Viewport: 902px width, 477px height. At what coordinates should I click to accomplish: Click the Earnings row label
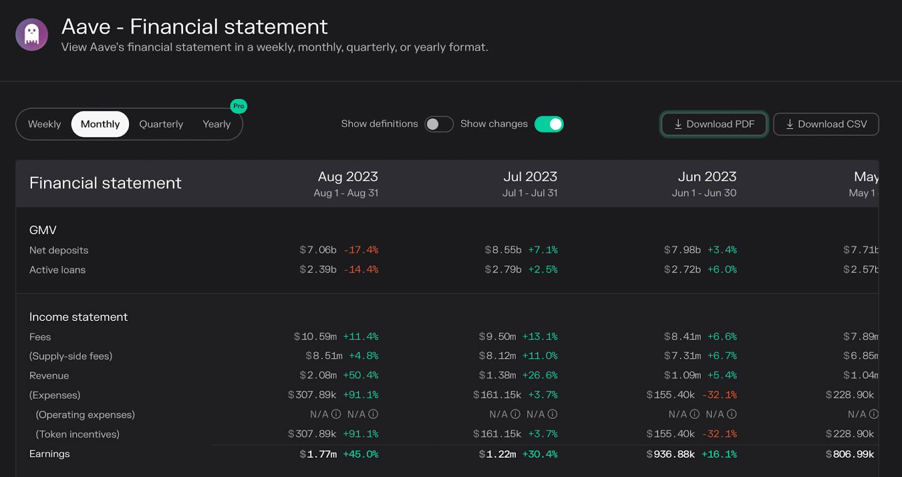click(50, 454)
